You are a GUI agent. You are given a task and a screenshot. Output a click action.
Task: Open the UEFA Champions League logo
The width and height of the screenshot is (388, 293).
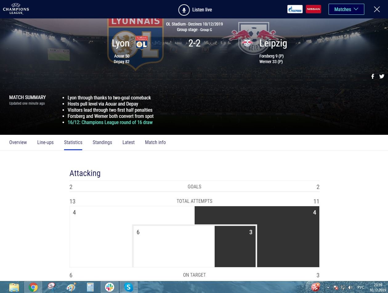[x=16, y=9]
